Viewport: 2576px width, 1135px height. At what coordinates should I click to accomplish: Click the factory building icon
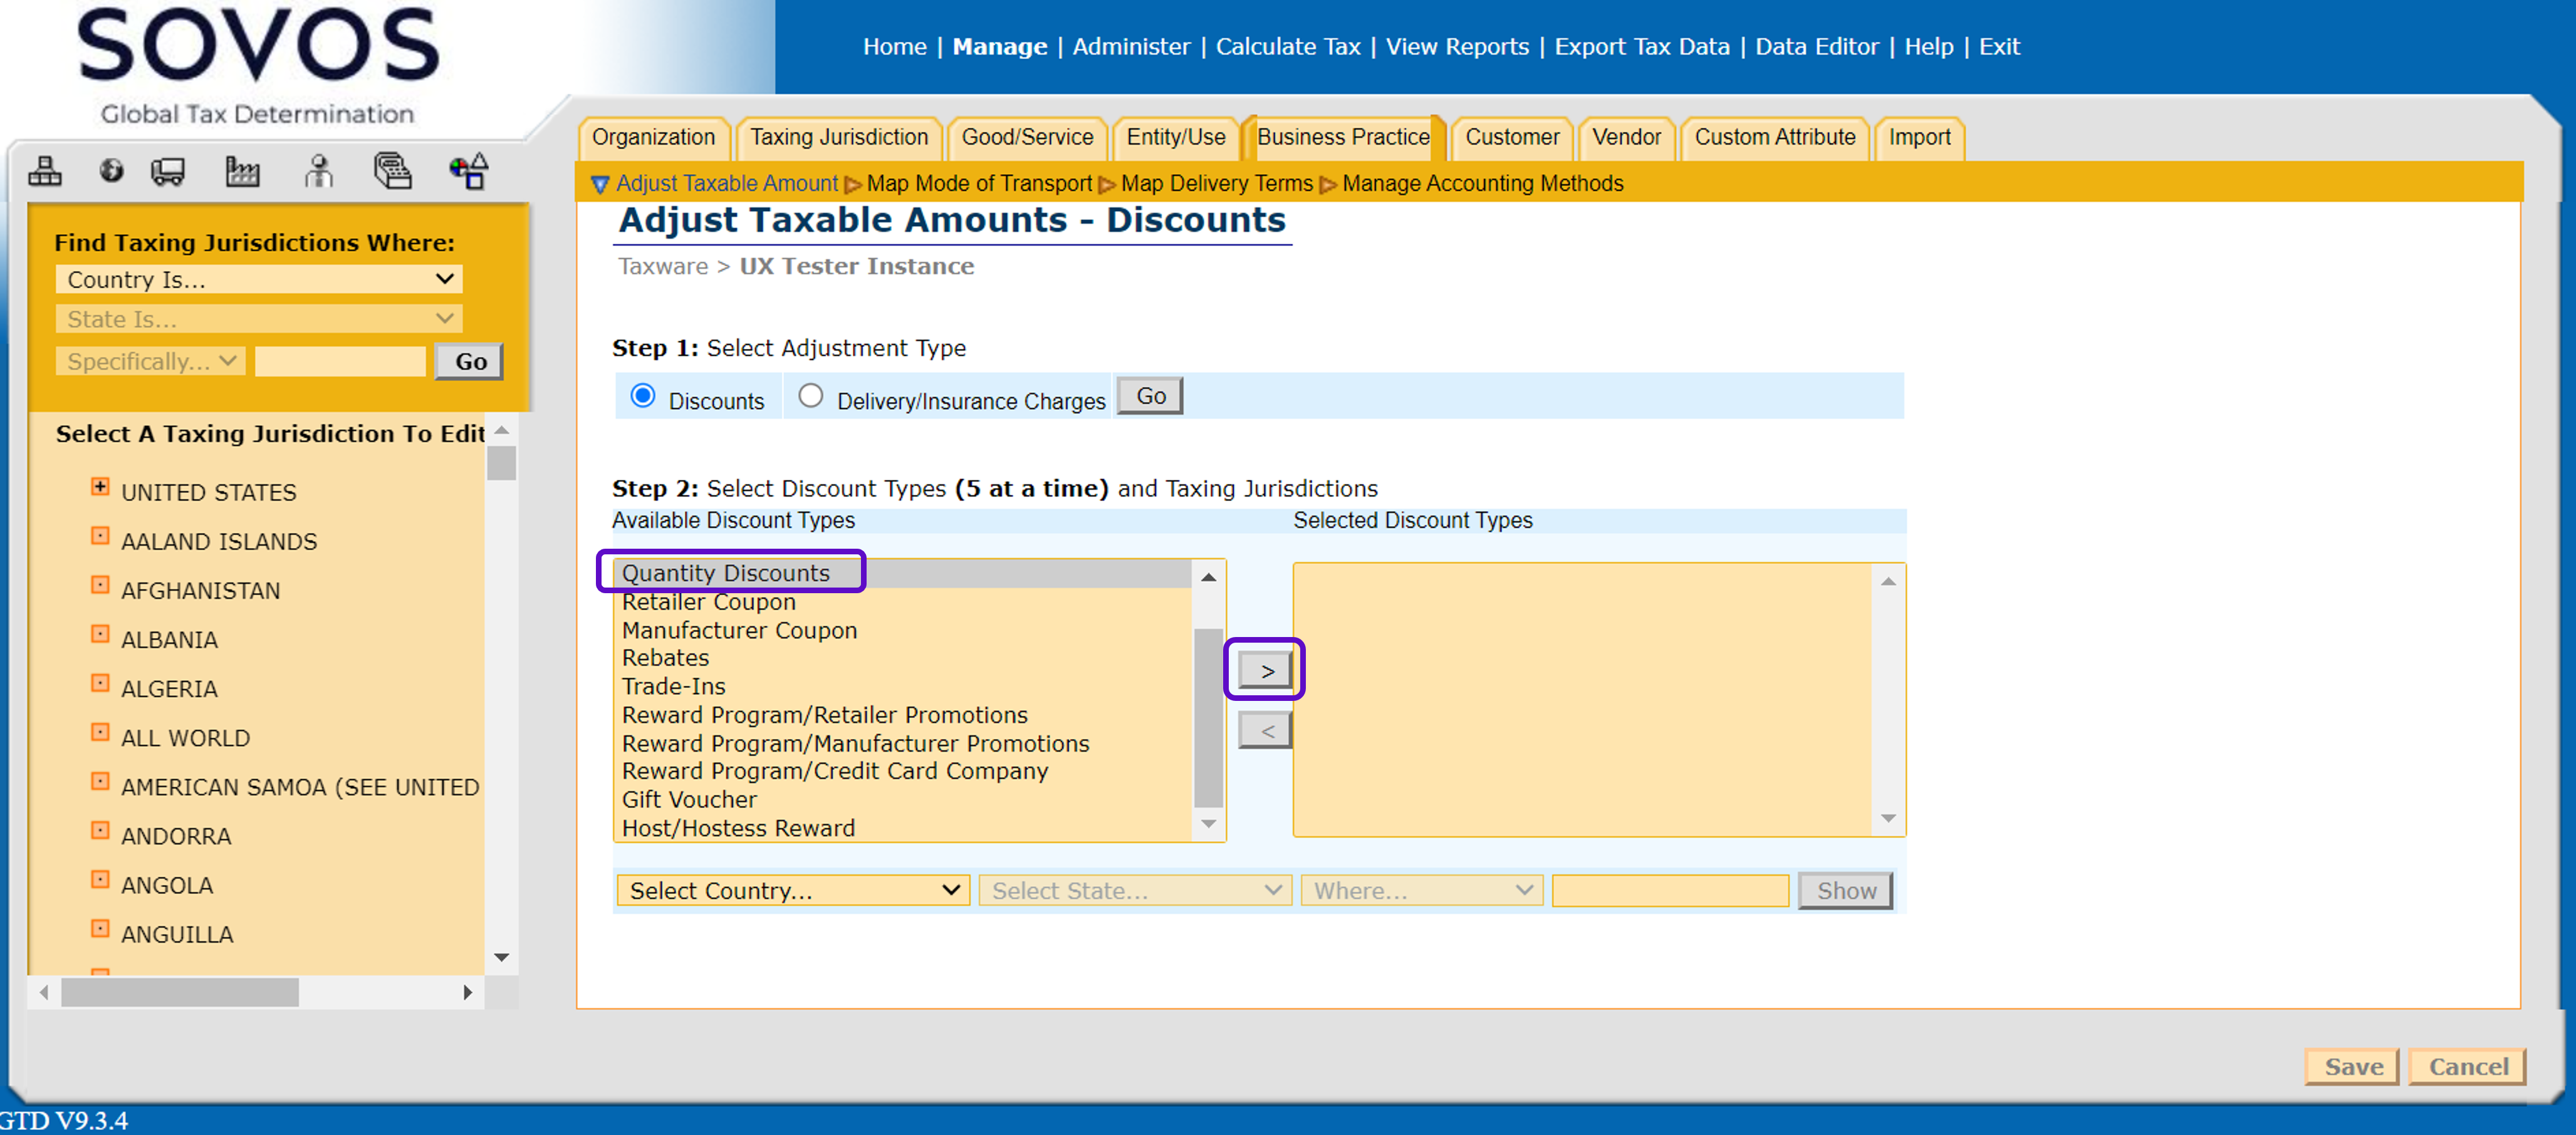pyautogui.click(x=242, y=171)
